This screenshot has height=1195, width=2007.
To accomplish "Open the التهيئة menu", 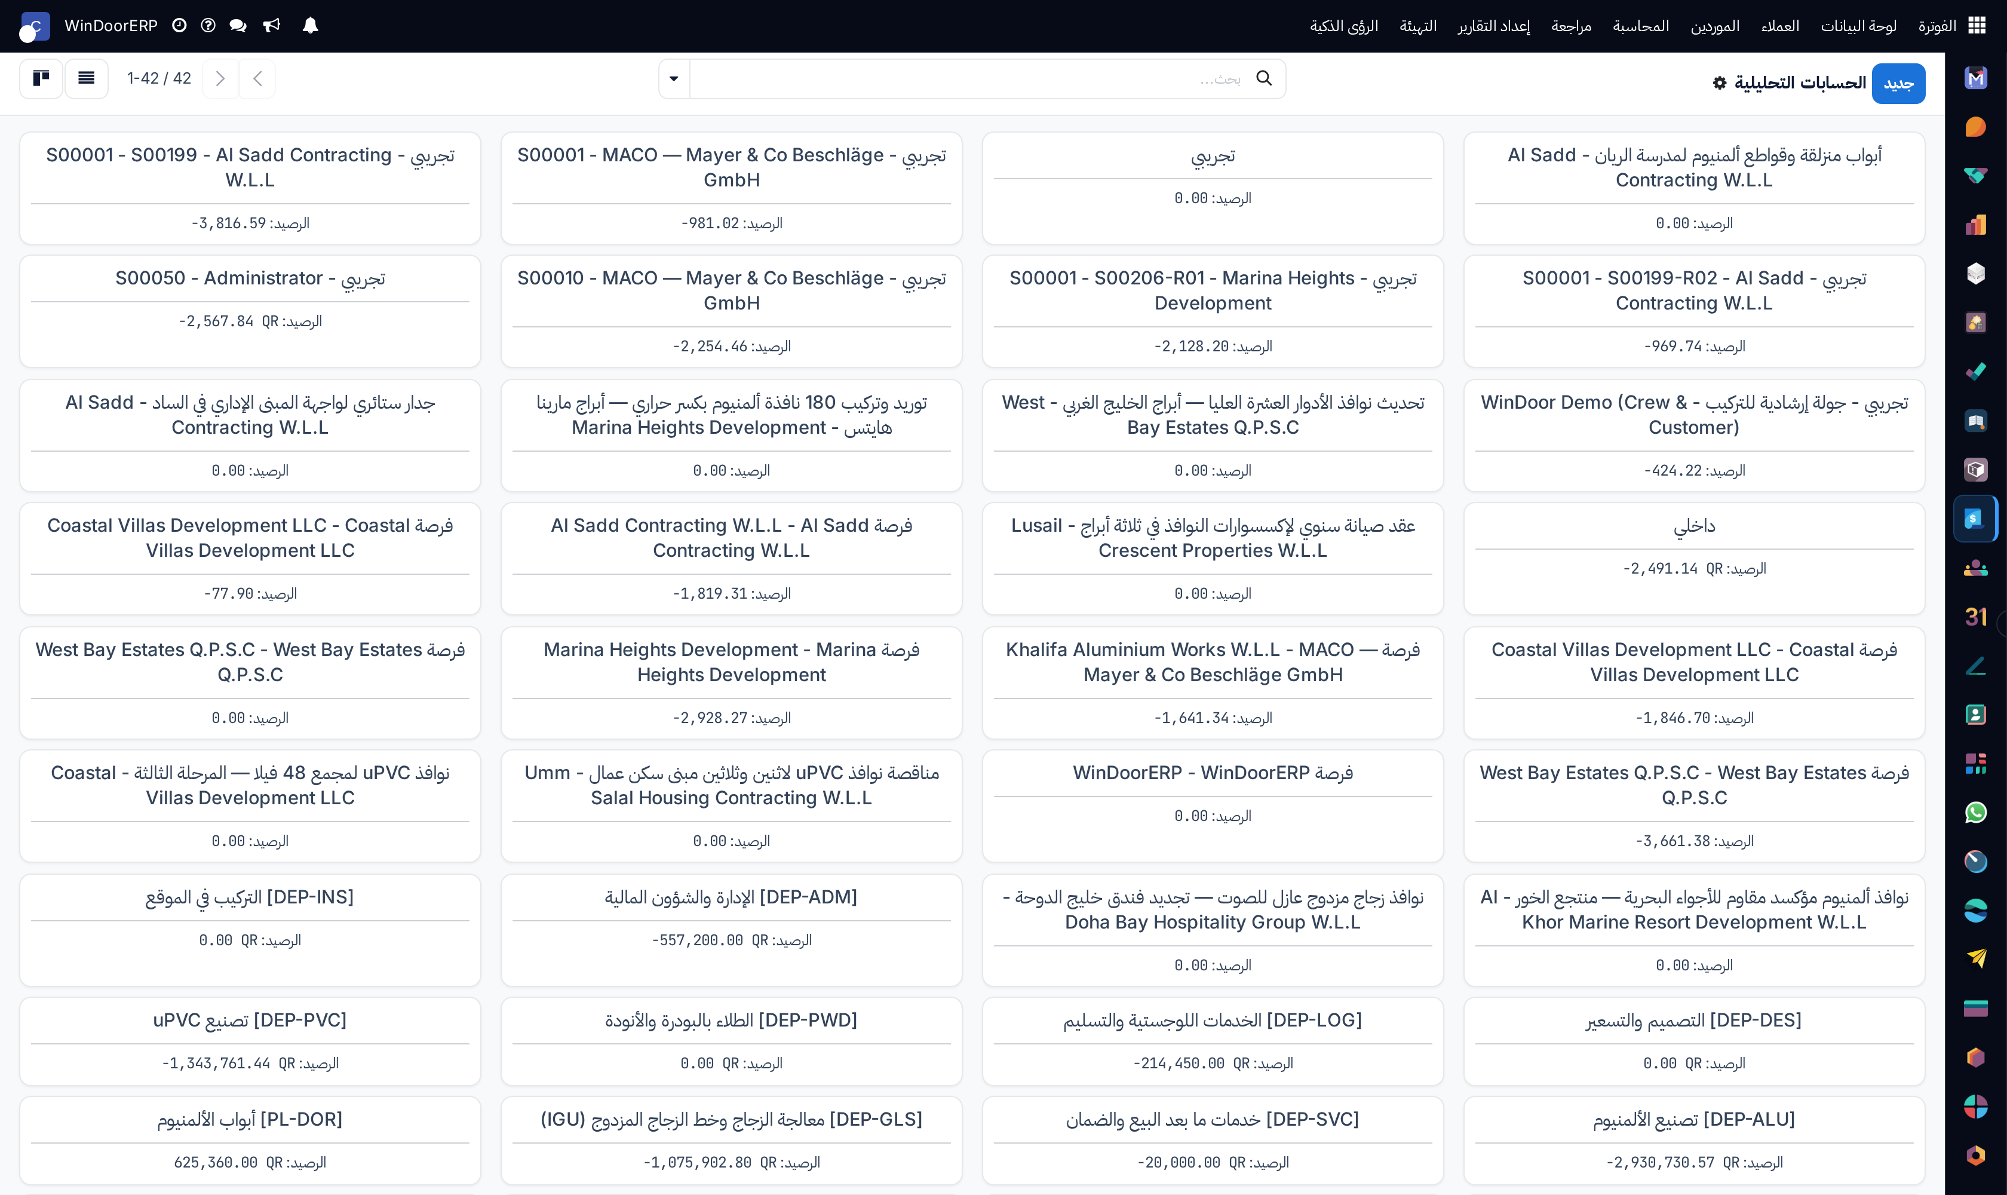I will (1417, 26).
